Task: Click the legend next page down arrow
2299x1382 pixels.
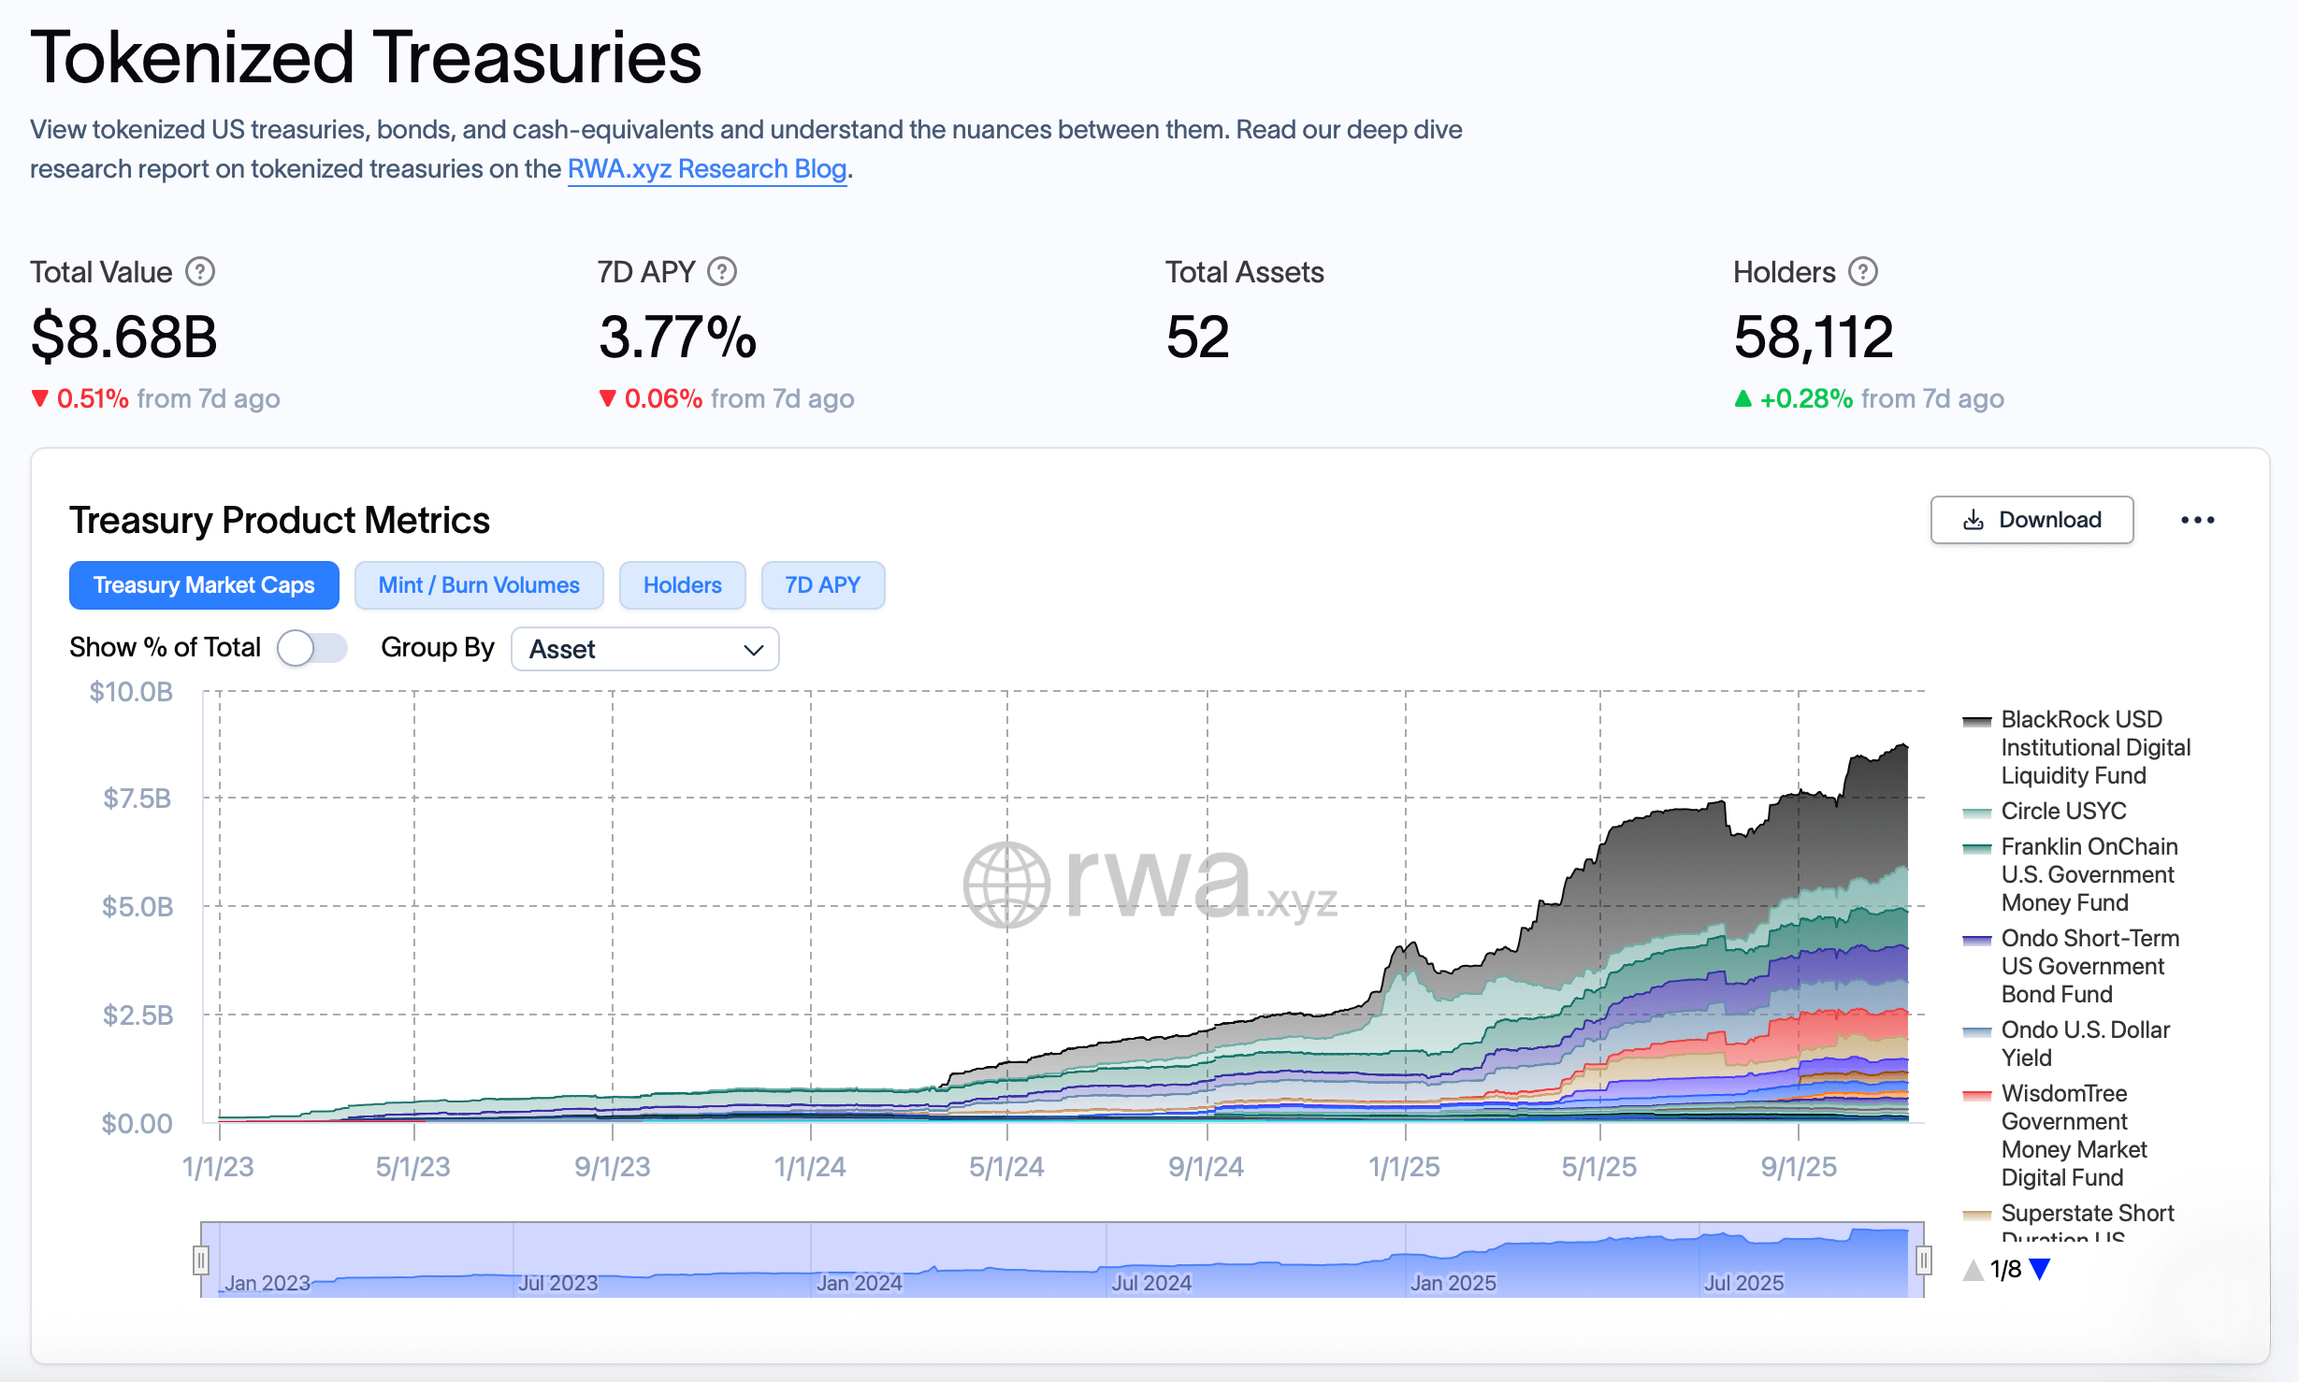Action: tap(2040, 1269)
